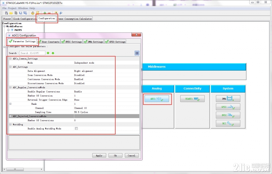The width and height of the screenshot is (272, 174).
Task: Cancel the ADC1 Configuration dialog
Action: pyautogui.click(x=131, y=155)
